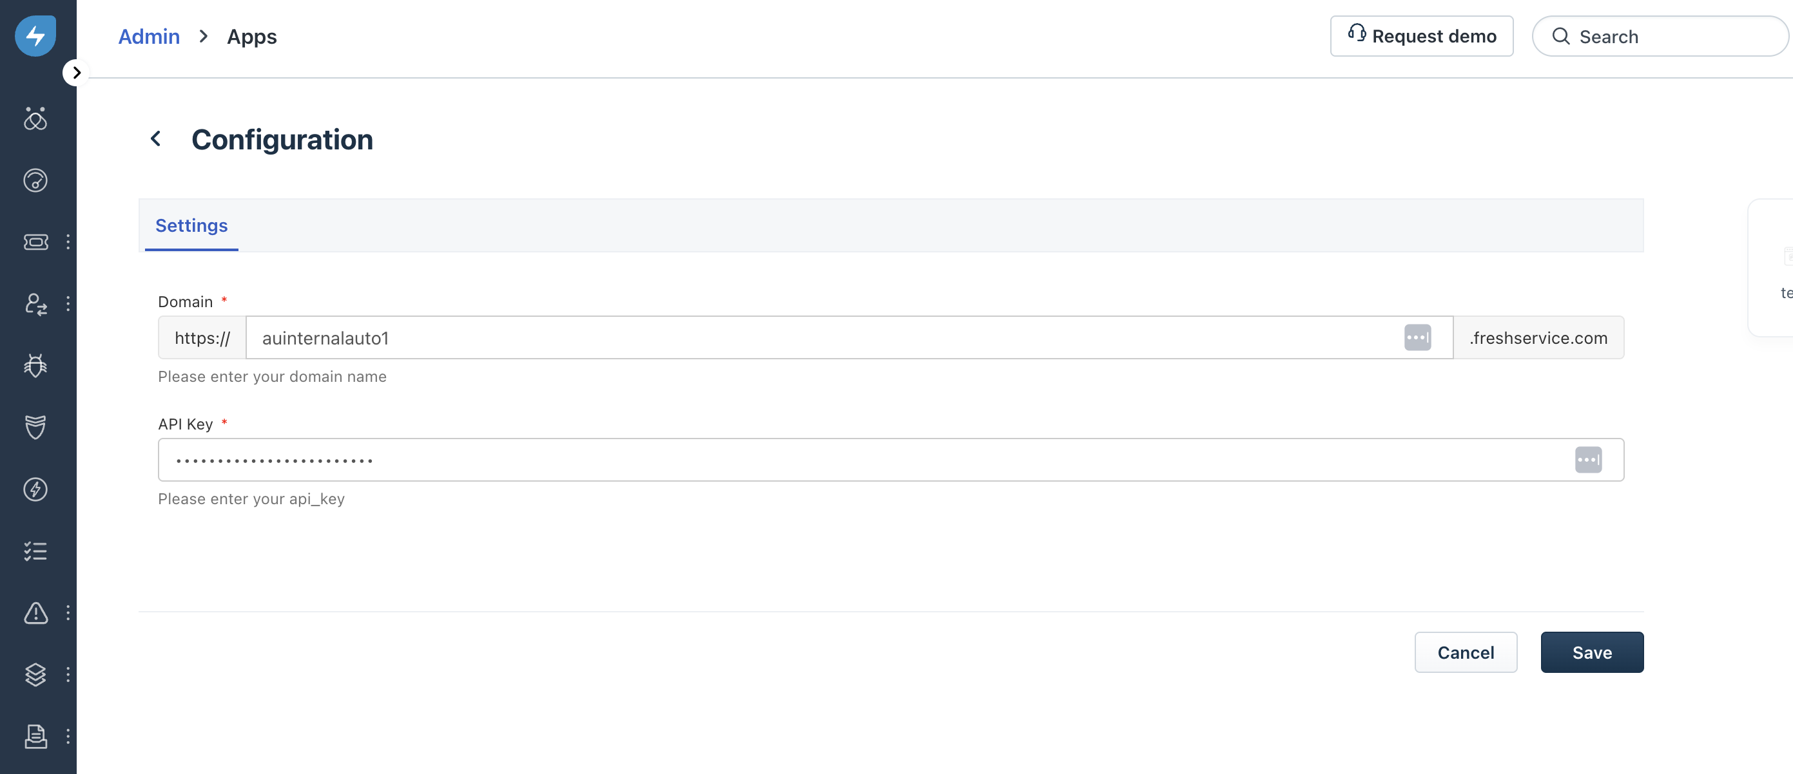The width and height of the screenshot is (1793, 774).
Task: Focus the API Key input field
Action: (x=891, y=460)
